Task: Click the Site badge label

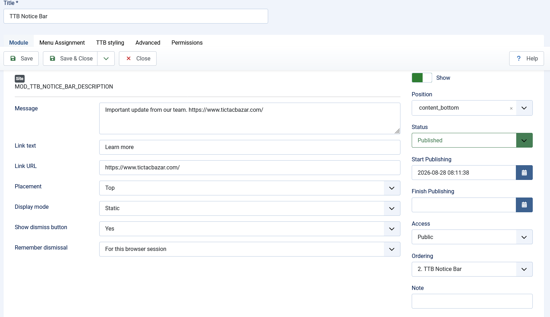Action: [20, 79]
